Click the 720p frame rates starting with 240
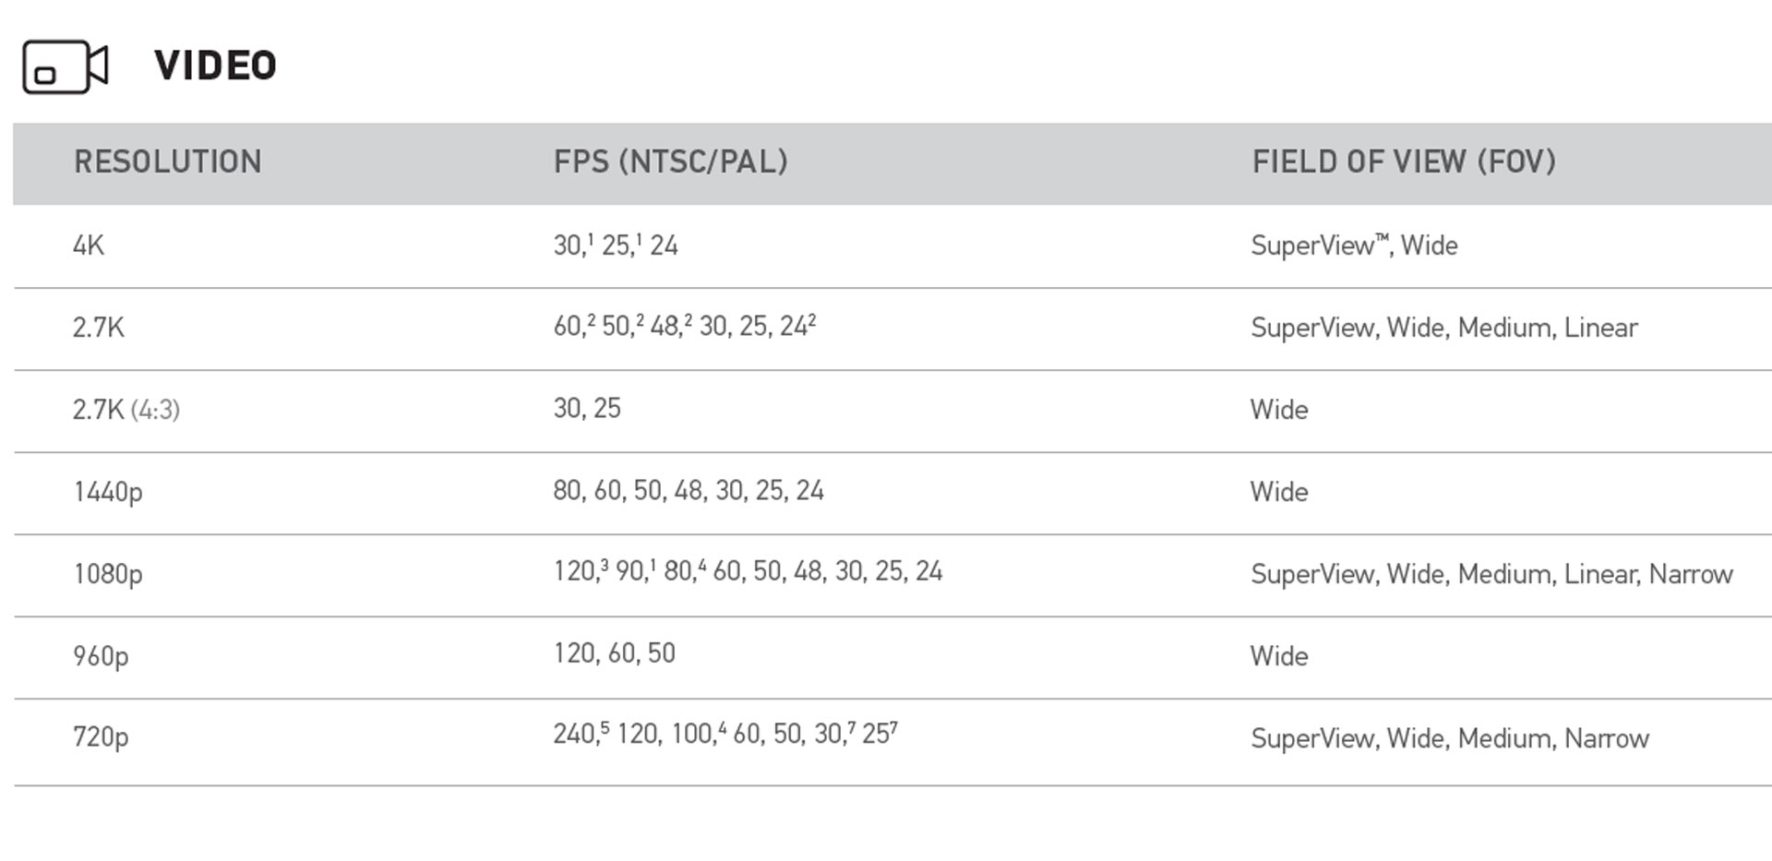Viewport: 1772px width, 861px height. (x=724, y=735)
